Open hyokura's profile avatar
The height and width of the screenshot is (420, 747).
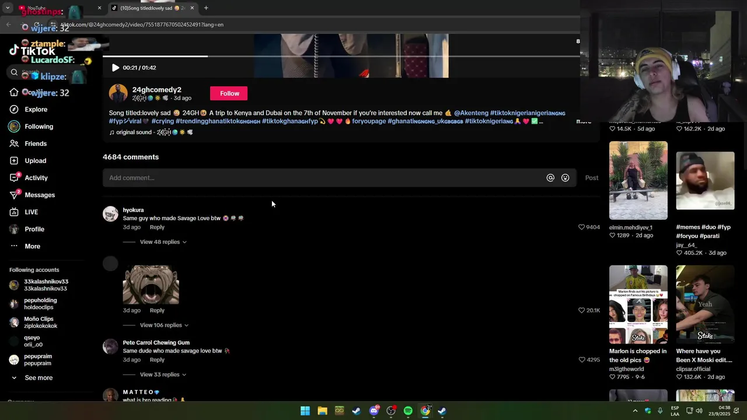(110, 213)
